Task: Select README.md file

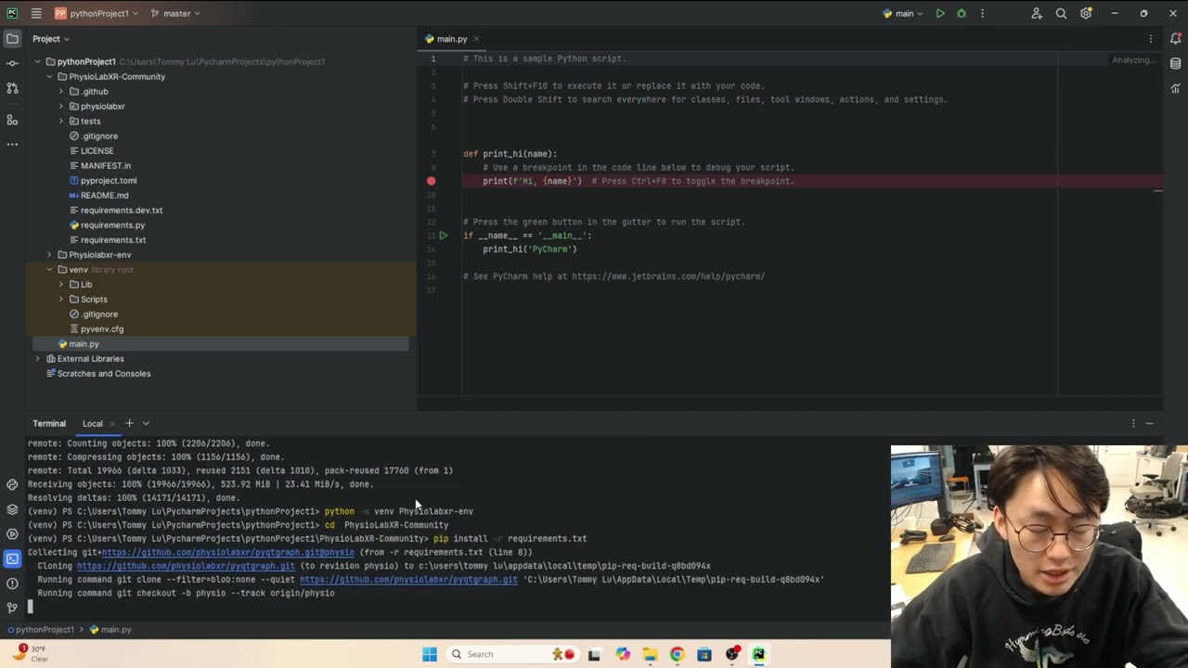Action: [x=98, y=196]
